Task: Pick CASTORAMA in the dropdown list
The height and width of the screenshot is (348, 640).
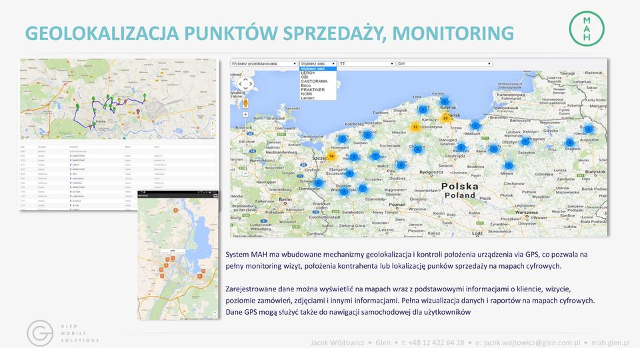Action: click(318, 81)
